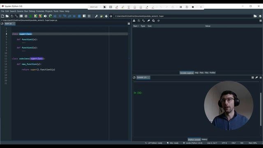Stop debugging with blue square icon

click(x=79, y=16)
